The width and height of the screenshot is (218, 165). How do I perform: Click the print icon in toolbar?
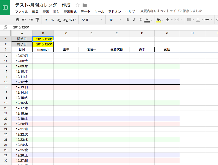click(x=18, y=20)
